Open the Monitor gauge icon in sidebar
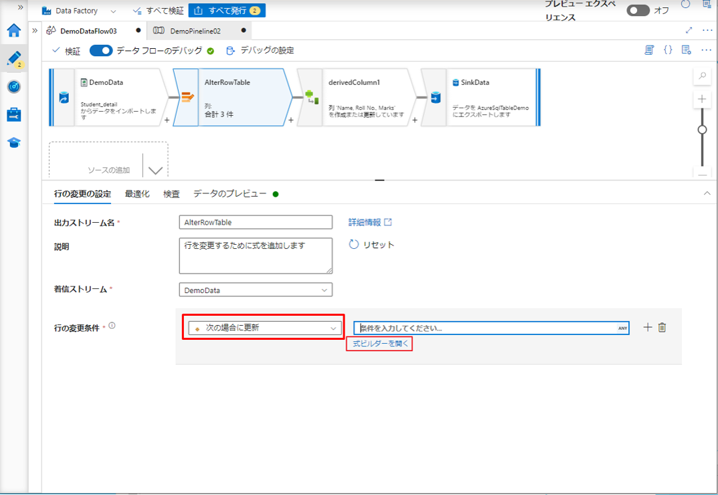718x495 pixels. coord(14,87)
